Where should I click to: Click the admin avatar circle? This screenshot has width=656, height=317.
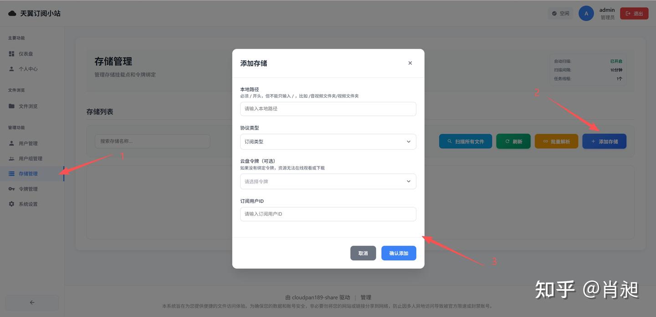pyautogui.click(x=586, y=13)
